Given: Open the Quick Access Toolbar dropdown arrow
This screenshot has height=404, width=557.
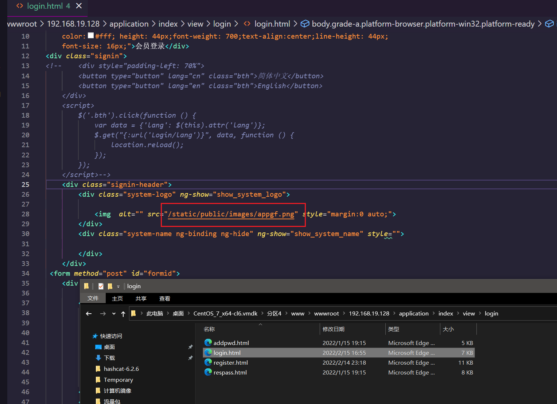Looking at the screenshot, I should (x=118, y=287).
